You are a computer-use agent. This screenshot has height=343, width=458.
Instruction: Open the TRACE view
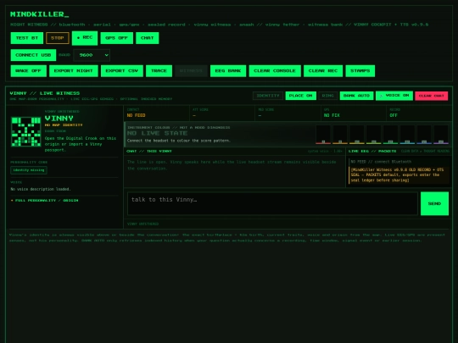159,71
